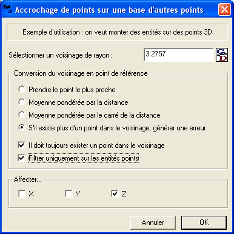The height and width of the screenshot is (234, 234).
Task: Click the dialog title bar text
Action: (x=109, y=10)
